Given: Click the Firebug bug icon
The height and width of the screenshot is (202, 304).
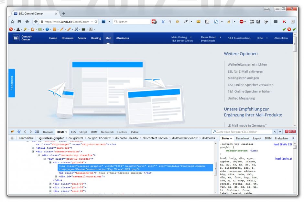Looking at the screenshot, I should click(x=12, y=132).
